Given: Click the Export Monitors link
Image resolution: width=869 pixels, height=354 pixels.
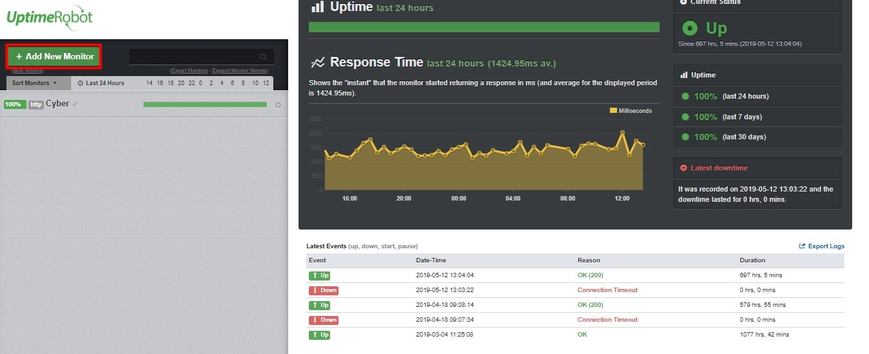Looking at the screenshot, I should (189, 70).
